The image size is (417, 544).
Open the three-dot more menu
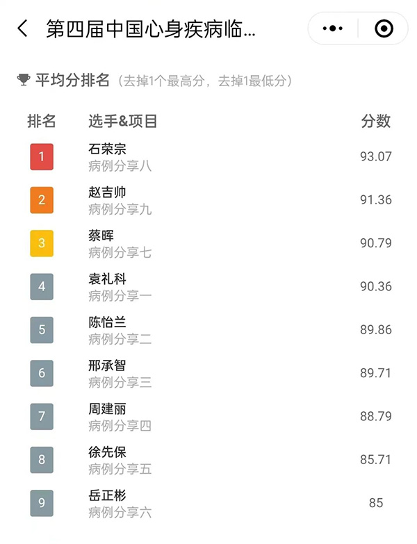click(x=332, y=28)
